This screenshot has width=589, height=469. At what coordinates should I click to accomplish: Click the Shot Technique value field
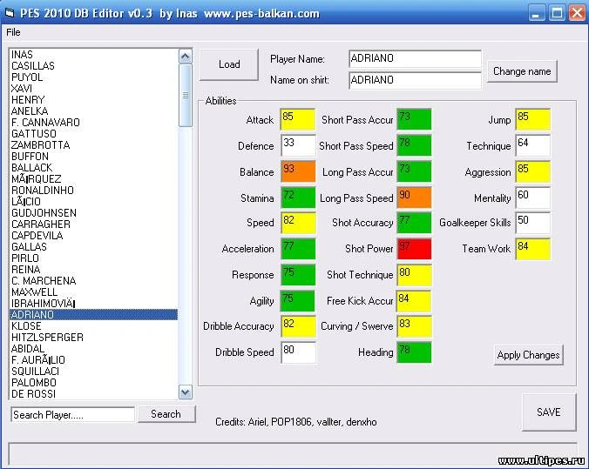click(x=414, y=275)
